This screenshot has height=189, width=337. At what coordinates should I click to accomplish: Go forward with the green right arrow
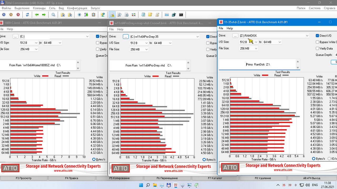(44, 15)
